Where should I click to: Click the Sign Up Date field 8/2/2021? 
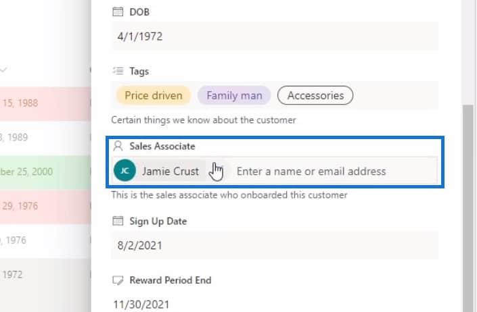point(275,245)
